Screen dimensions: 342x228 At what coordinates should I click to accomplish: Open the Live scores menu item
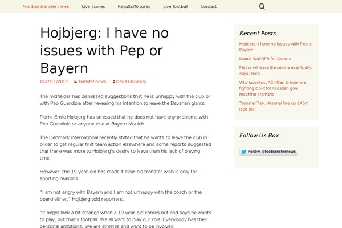pos(93,6)
